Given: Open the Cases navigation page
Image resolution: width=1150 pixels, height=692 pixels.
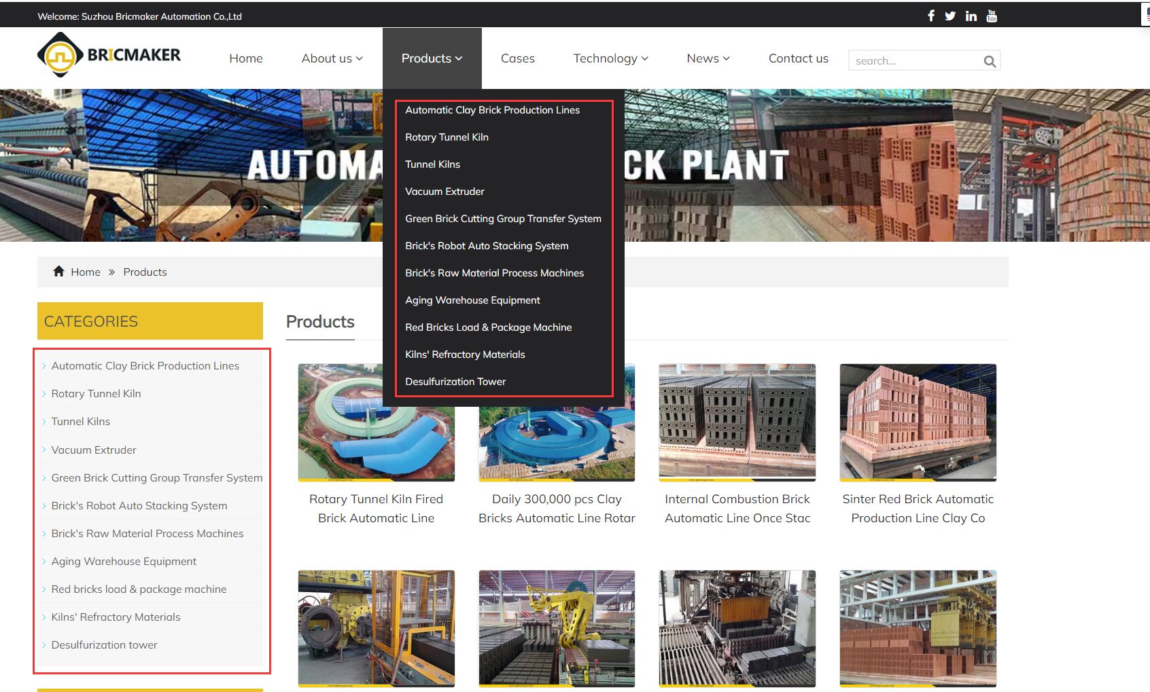Looking at the screenshot, I should click(517, 58).
